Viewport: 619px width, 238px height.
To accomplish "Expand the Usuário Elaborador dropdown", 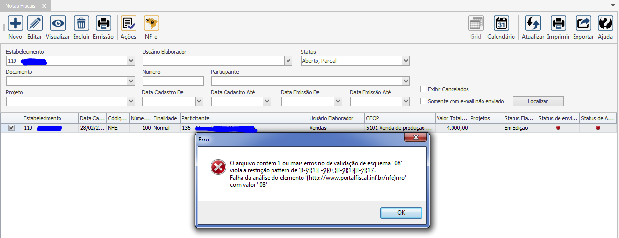I will coord(288,61).
